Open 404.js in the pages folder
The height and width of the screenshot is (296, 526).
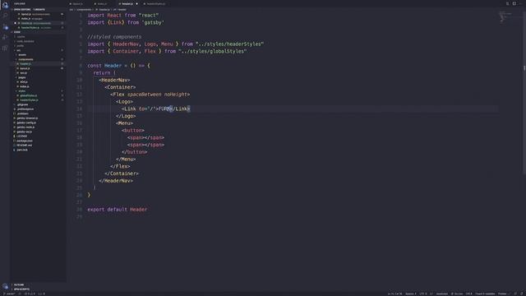[24, 82]
